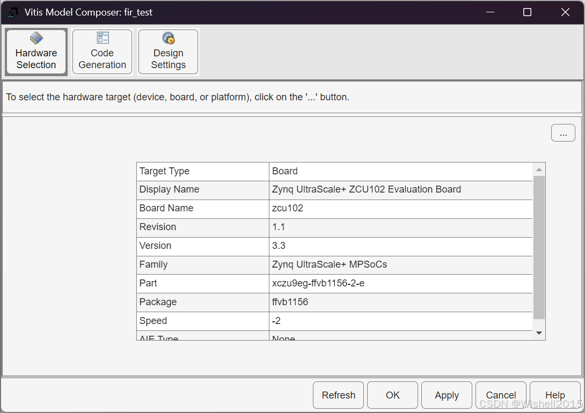Image resolution: width=585 pixels, height=413 pixels.
Task: Open the Design Settings tab
Action: pyautogui.click(x=169, y=52)
